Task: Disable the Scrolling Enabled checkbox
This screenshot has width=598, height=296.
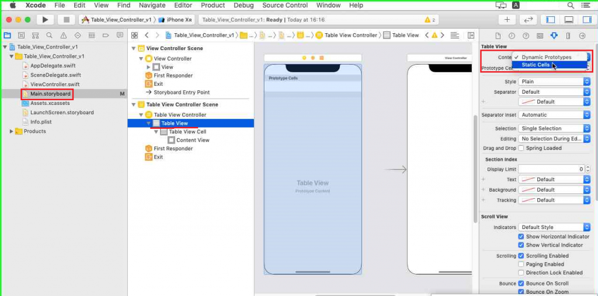Action: coord(521,256)
